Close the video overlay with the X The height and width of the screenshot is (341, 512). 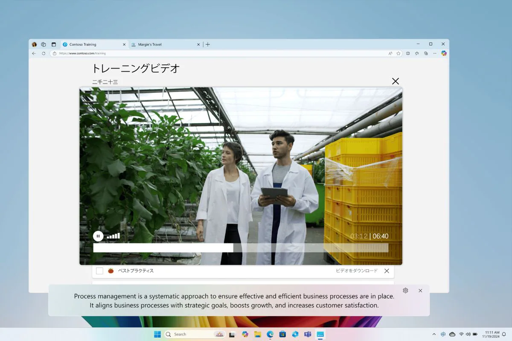point(396,81)
